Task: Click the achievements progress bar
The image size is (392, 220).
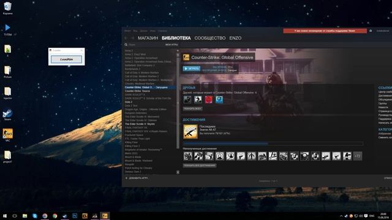Action: (x=273, y=144)
